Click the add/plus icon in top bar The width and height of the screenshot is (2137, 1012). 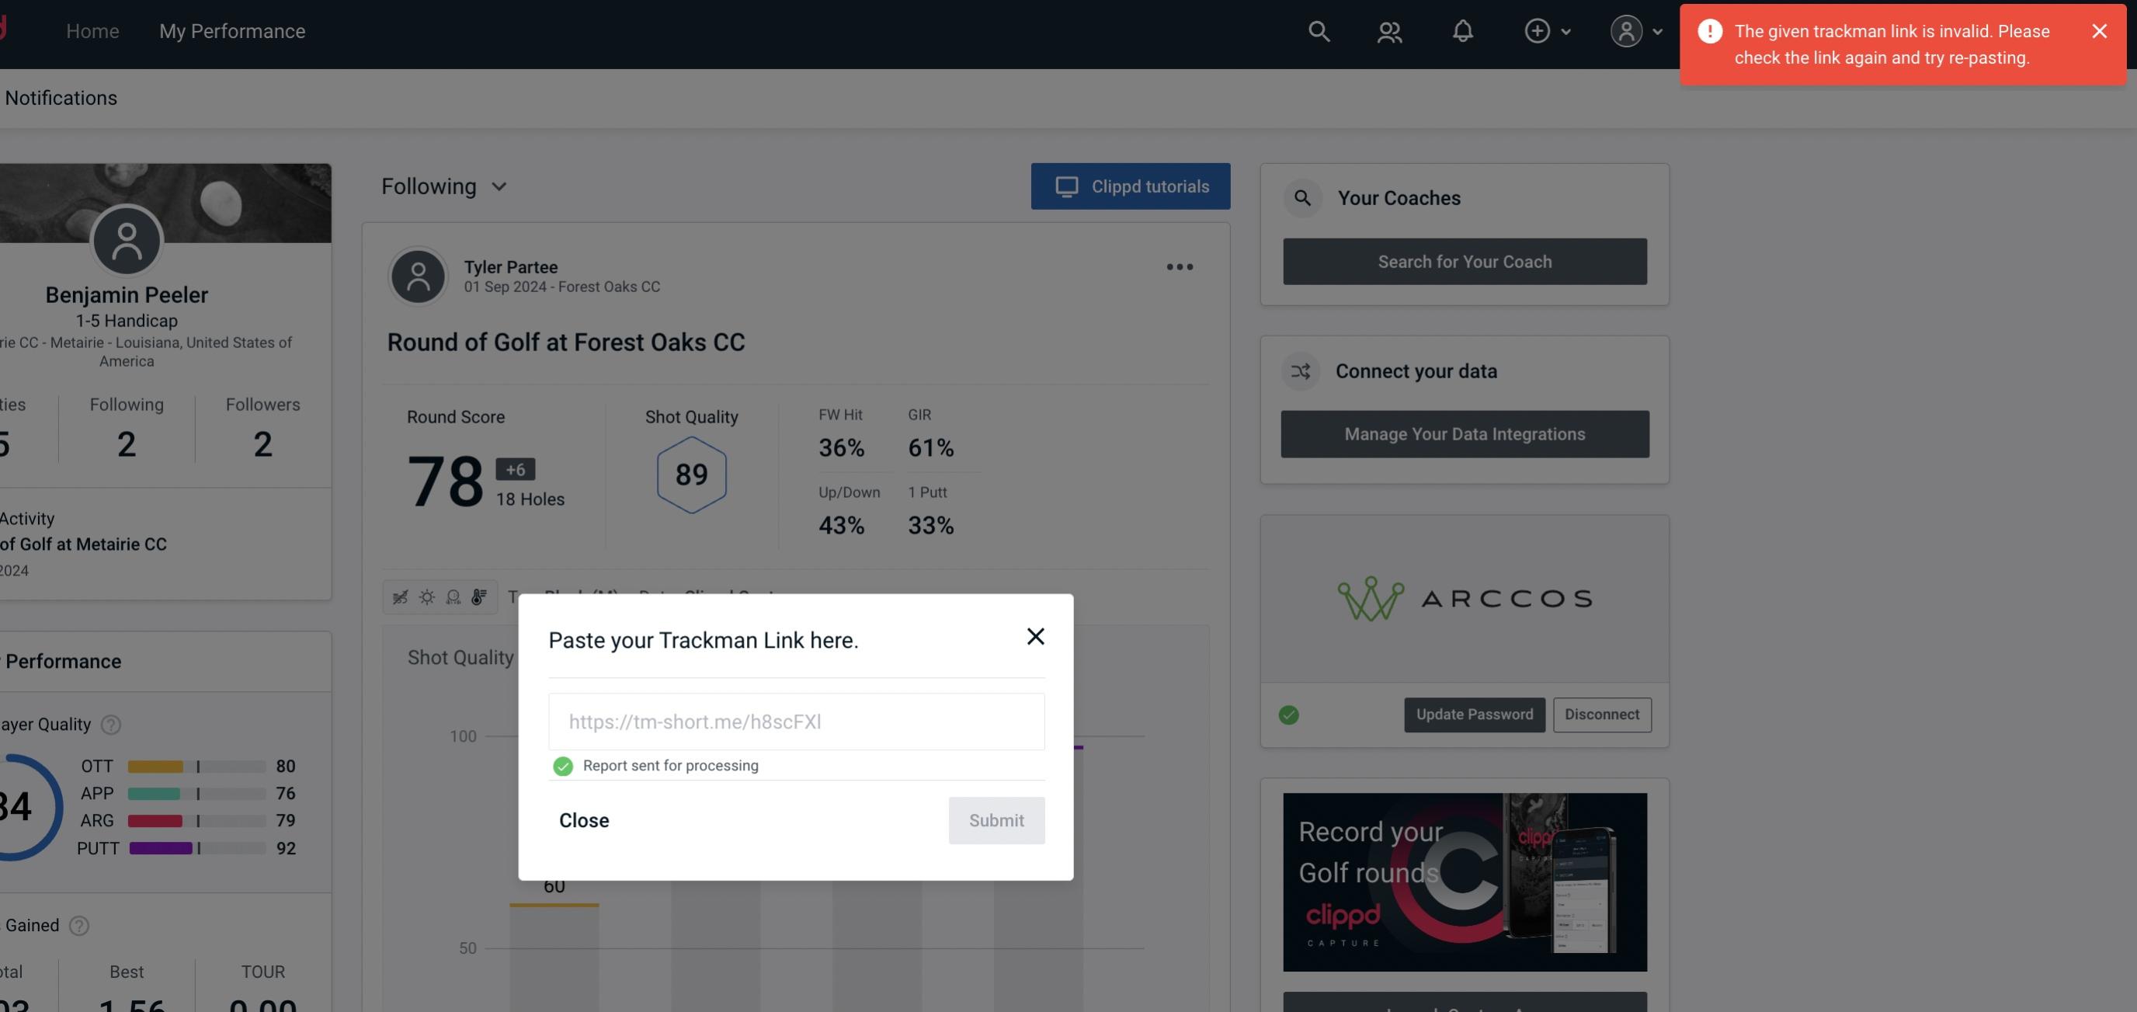(x=1538, y=30)
